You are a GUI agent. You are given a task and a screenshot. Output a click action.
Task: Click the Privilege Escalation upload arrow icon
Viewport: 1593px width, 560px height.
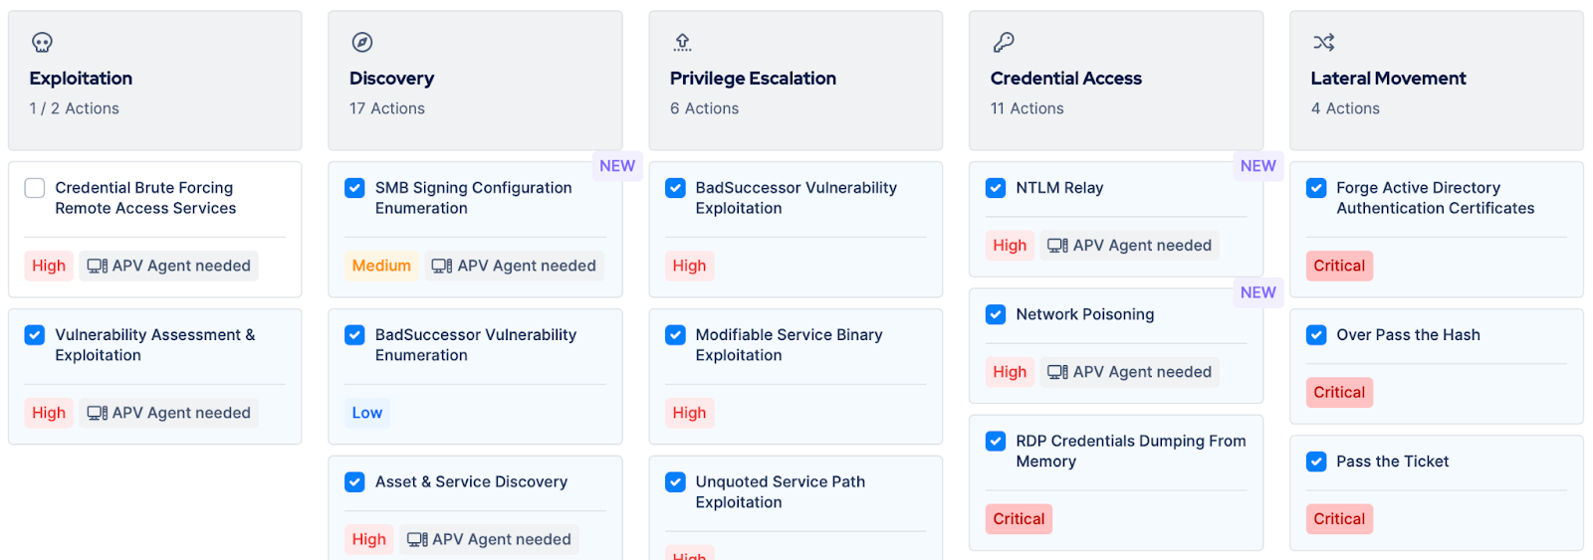(x=682, y=42)
